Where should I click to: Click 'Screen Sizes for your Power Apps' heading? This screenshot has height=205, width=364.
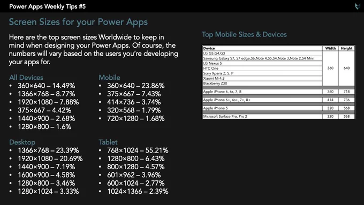[78, 22]
